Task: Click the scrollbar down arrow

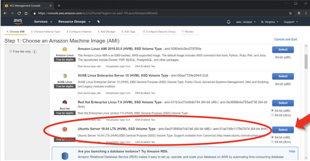Action: [x=306, y=158]
